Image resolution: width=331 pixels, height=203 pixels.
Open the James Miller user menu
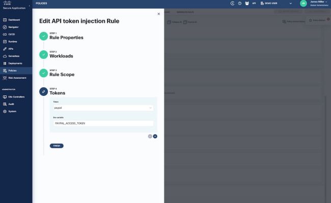(319, 4)
